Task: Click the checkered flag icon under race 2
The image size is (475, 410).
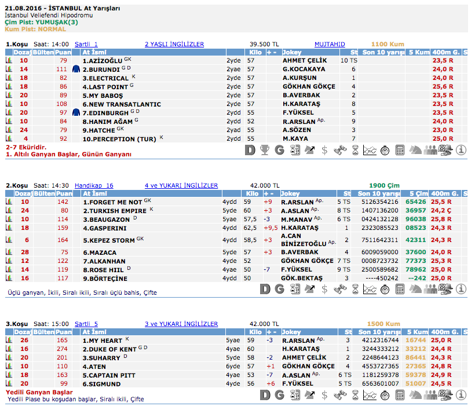Action: pos(445,288)
